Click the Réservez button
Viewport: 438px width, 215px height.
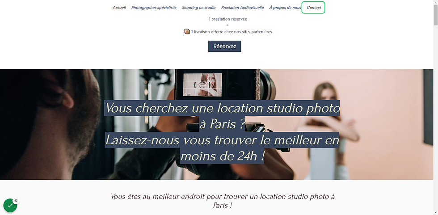224,46
